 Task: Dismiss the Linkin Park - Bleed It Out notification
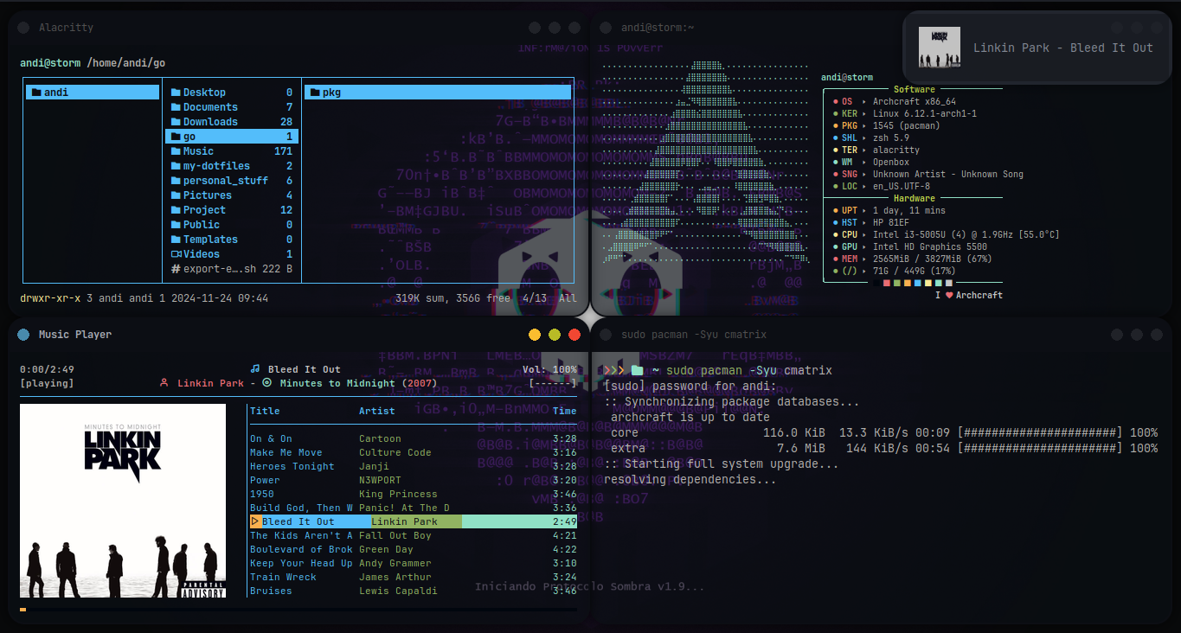(x=1037, y=48)
